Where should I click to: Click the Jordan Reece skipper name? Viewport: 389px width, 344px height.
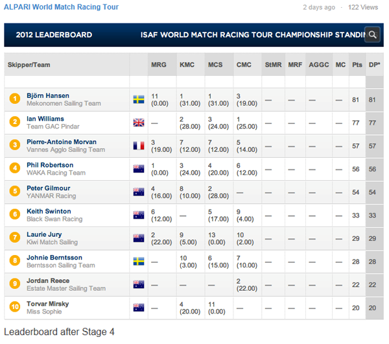[48, 280]
